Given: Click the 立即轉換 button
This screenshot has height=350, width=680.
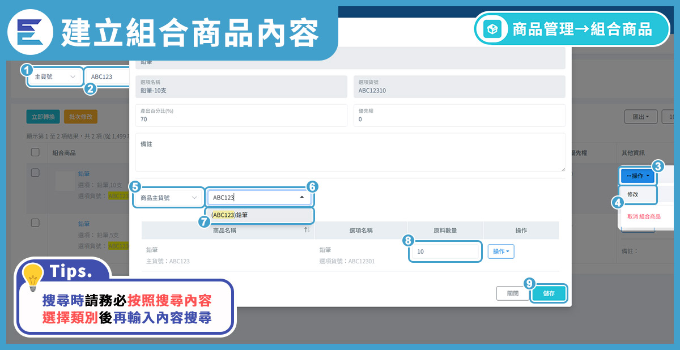Looking at the screenshot, I should [x=42, y=117].
